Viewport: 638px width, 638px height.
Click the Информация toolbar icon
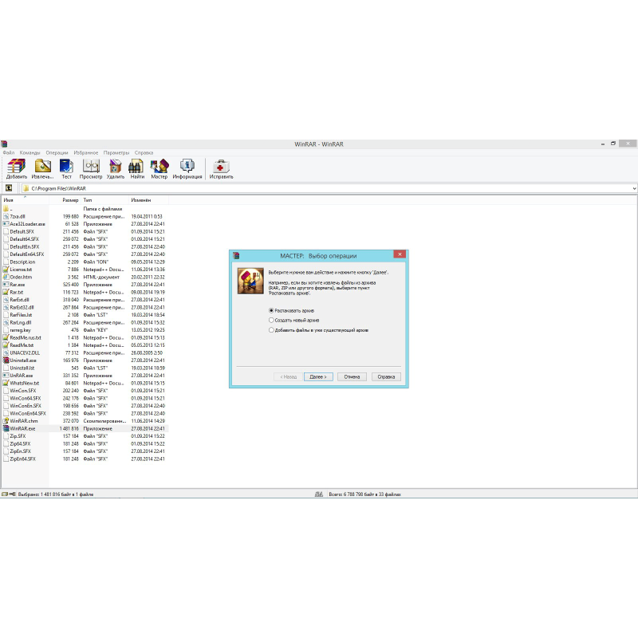coord(186,165)
